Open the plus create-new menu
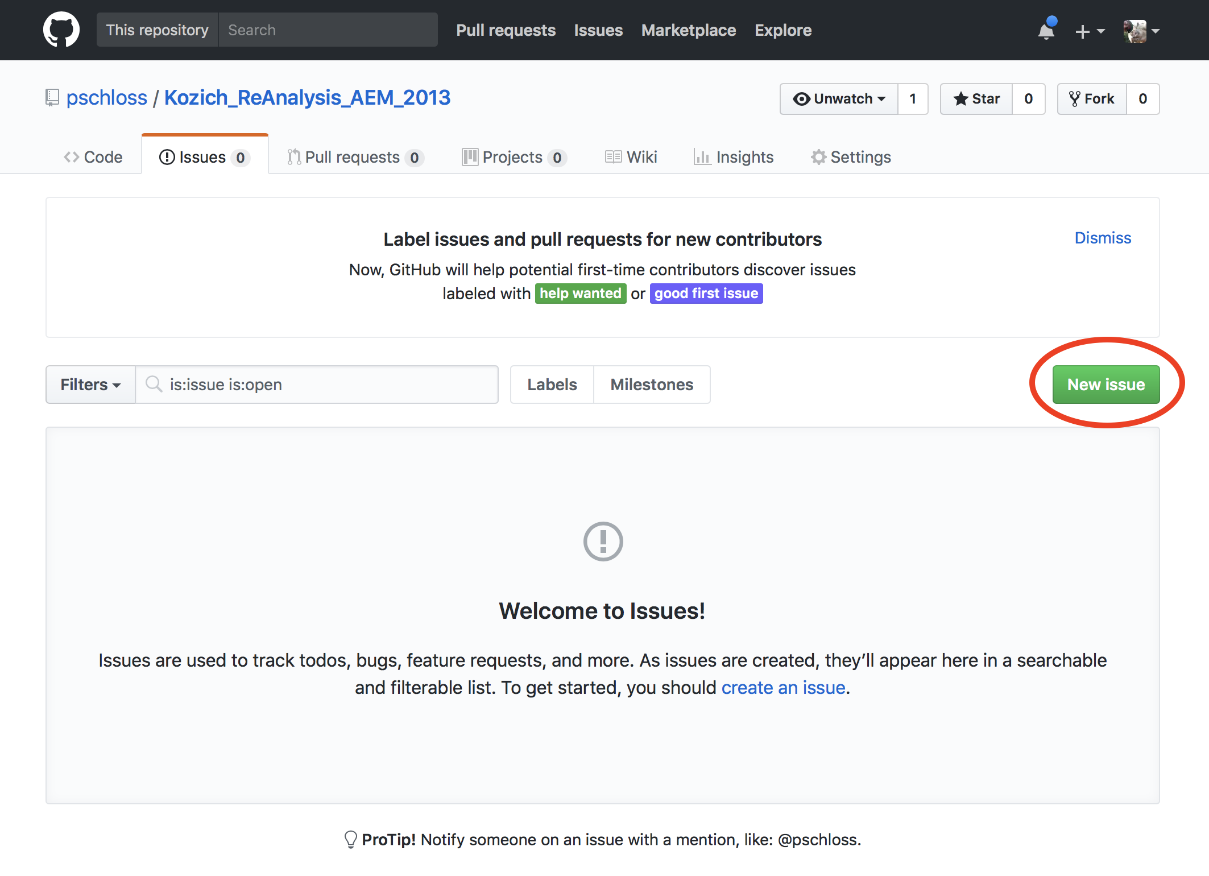The width and height of the screenshot is (1209, 876). 1090,31
